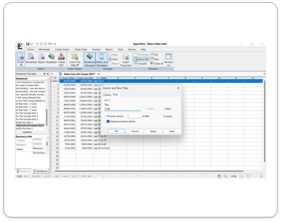Click the Gallery and Templates icon
This screenshot has height=222, width=281.
[x=101, y=59]
